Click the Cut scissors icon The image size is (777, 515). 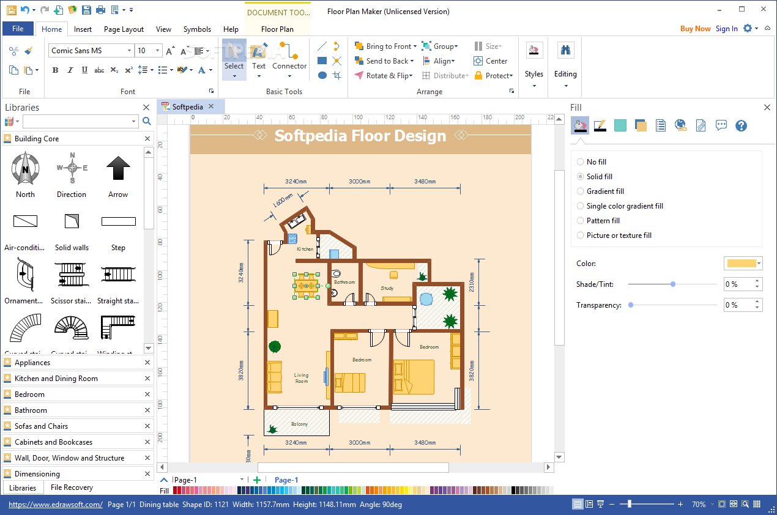pos(13,51)
